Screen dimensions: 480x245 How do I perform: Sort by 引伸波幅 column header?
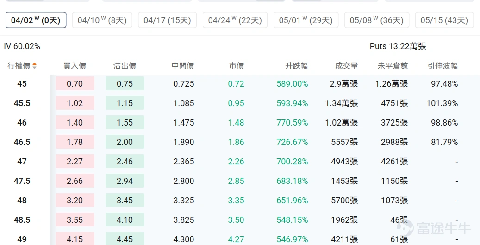pyautogui.click(x=443, y=66)
